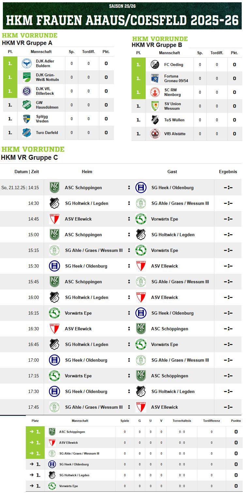Open the FC Oeding club logo

155,65
